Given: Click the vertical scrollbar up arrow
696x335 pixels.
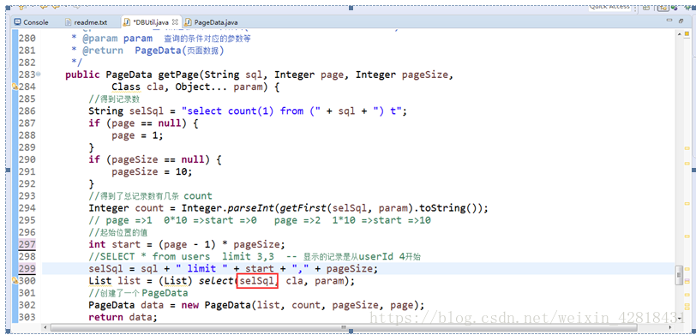Looking at the screenshot, I should [679, 34].
